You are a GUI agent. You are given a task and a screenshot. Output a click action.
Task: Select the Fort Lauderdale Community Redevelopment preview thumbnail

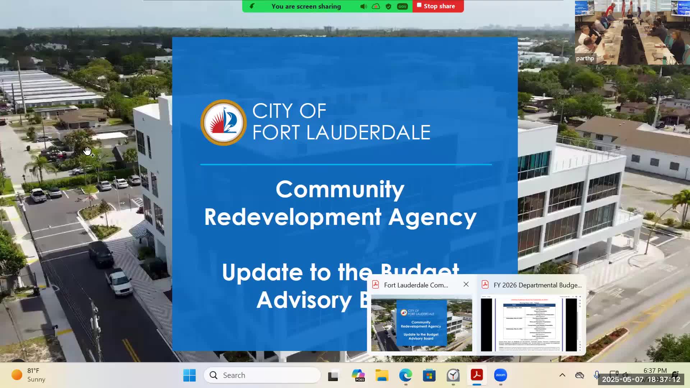422,323
